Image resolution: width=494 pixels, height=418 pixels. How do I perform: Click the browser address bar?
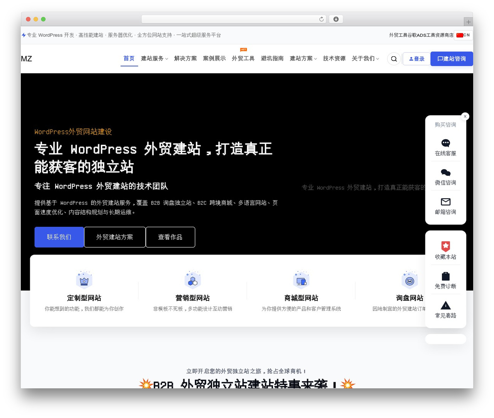coord(233,19)
